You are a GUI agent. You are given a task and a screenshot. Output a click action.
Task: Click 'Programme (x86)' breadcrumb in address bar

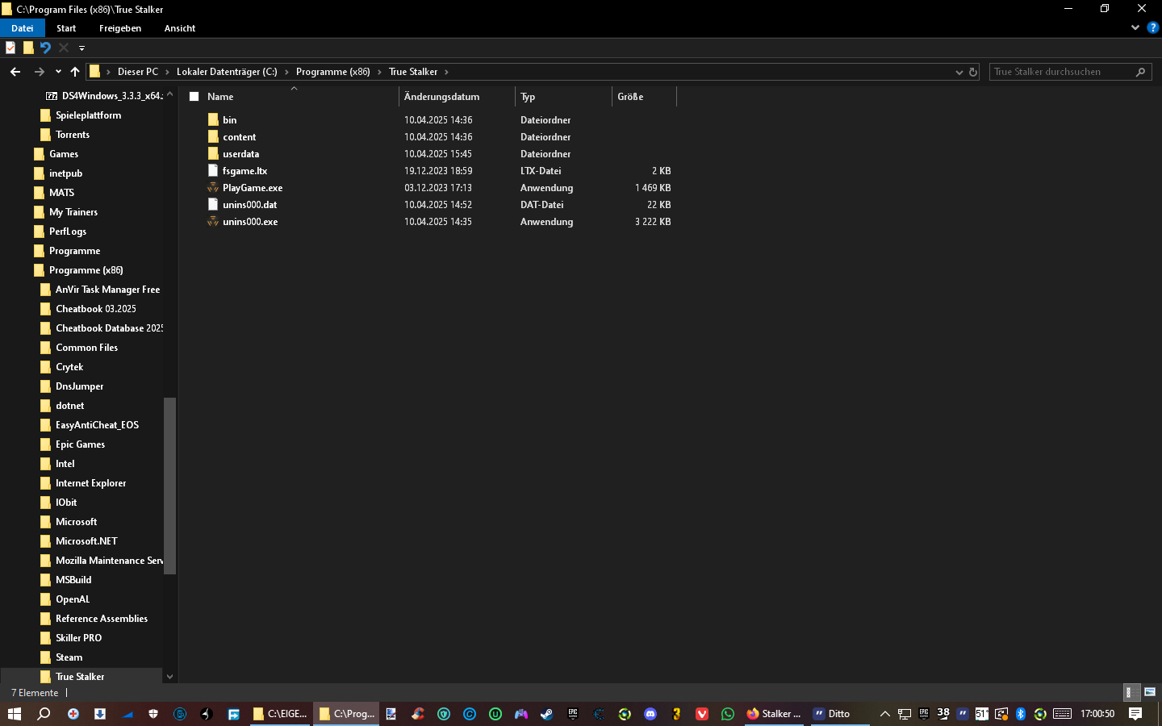[333, 72]
